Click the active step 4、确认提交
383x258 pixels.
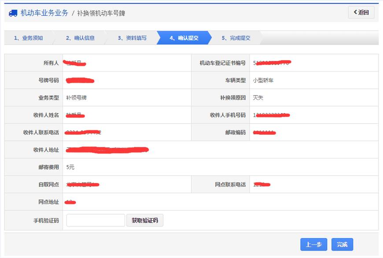click(x=184, y=38)
